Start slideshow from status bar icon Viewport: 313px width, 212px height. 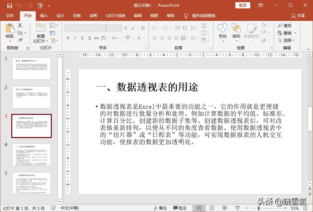pyautogui.click(x=238, y=208)
